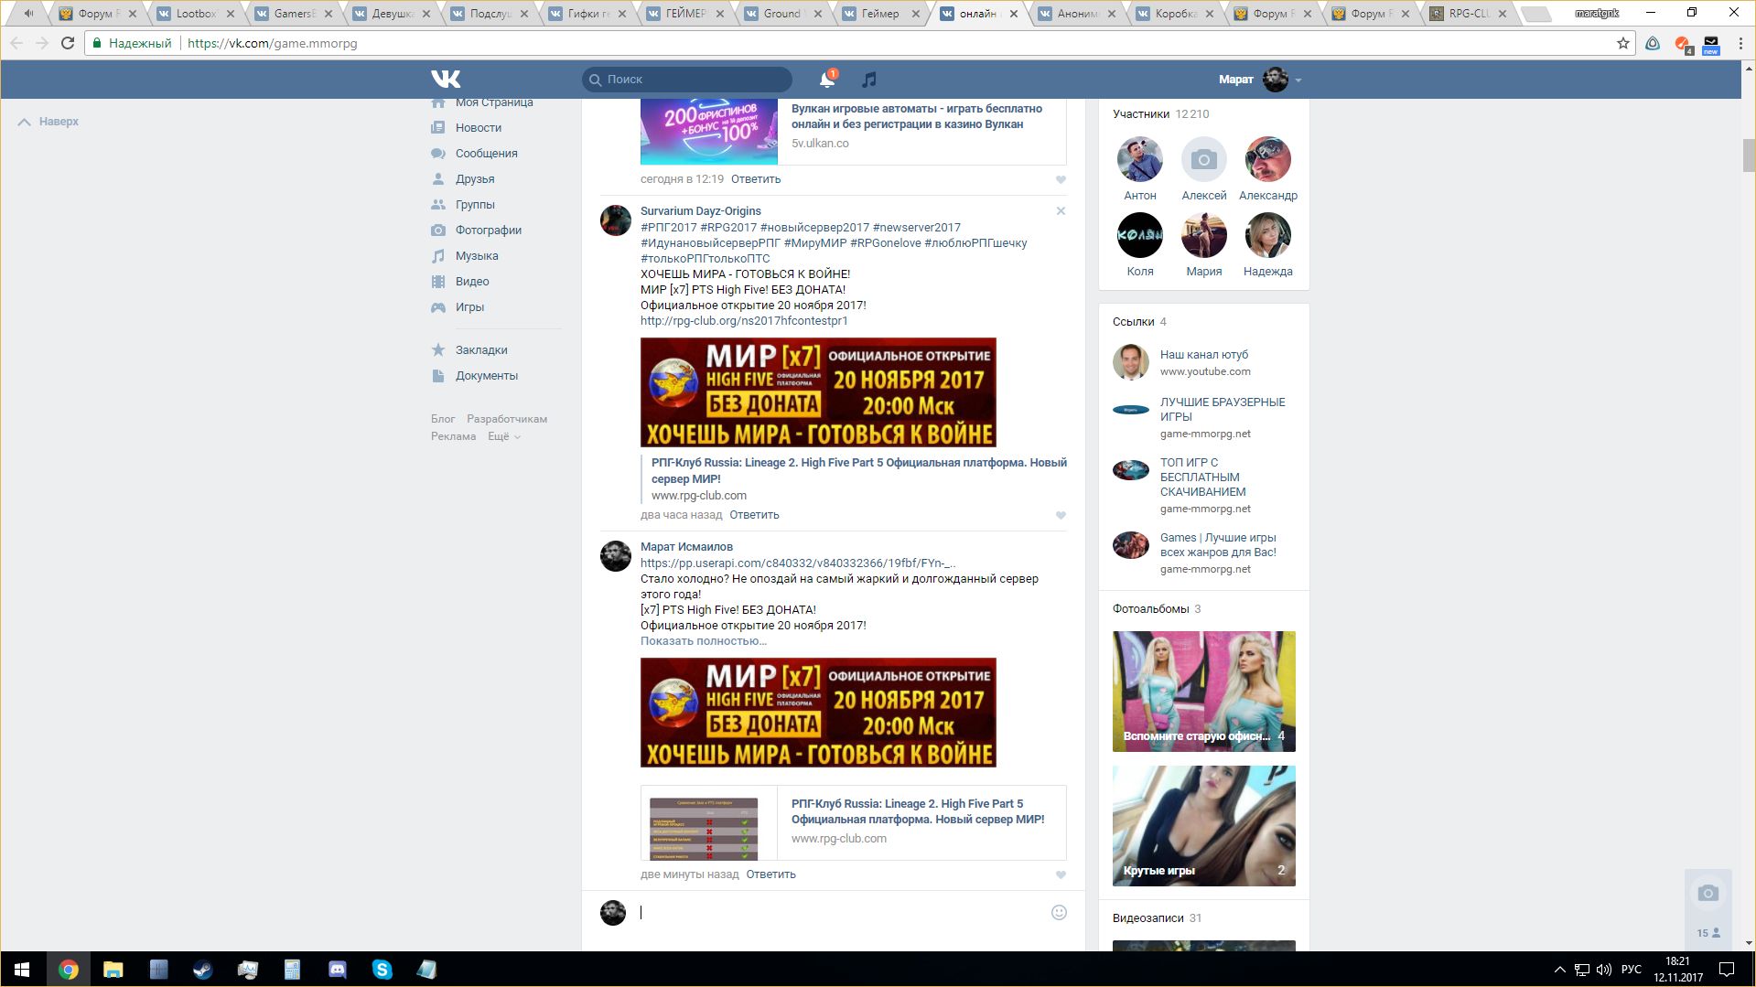
Task: Go back to the previous page
Action: (16, 43)
